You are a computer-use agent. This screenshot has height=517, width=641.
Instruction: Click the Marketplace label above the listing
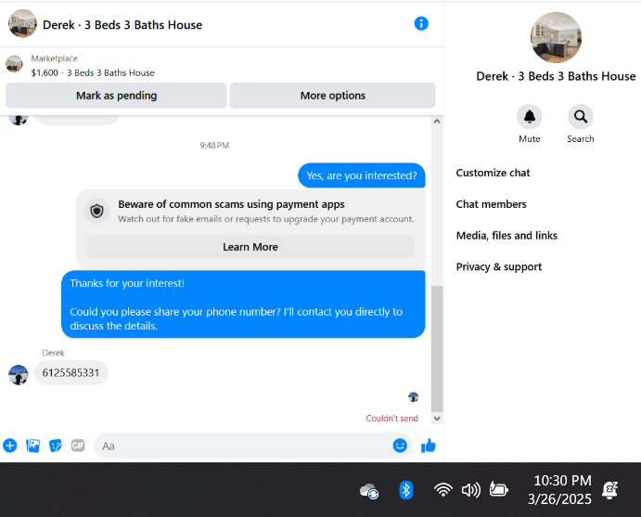(x=55, y=58)
